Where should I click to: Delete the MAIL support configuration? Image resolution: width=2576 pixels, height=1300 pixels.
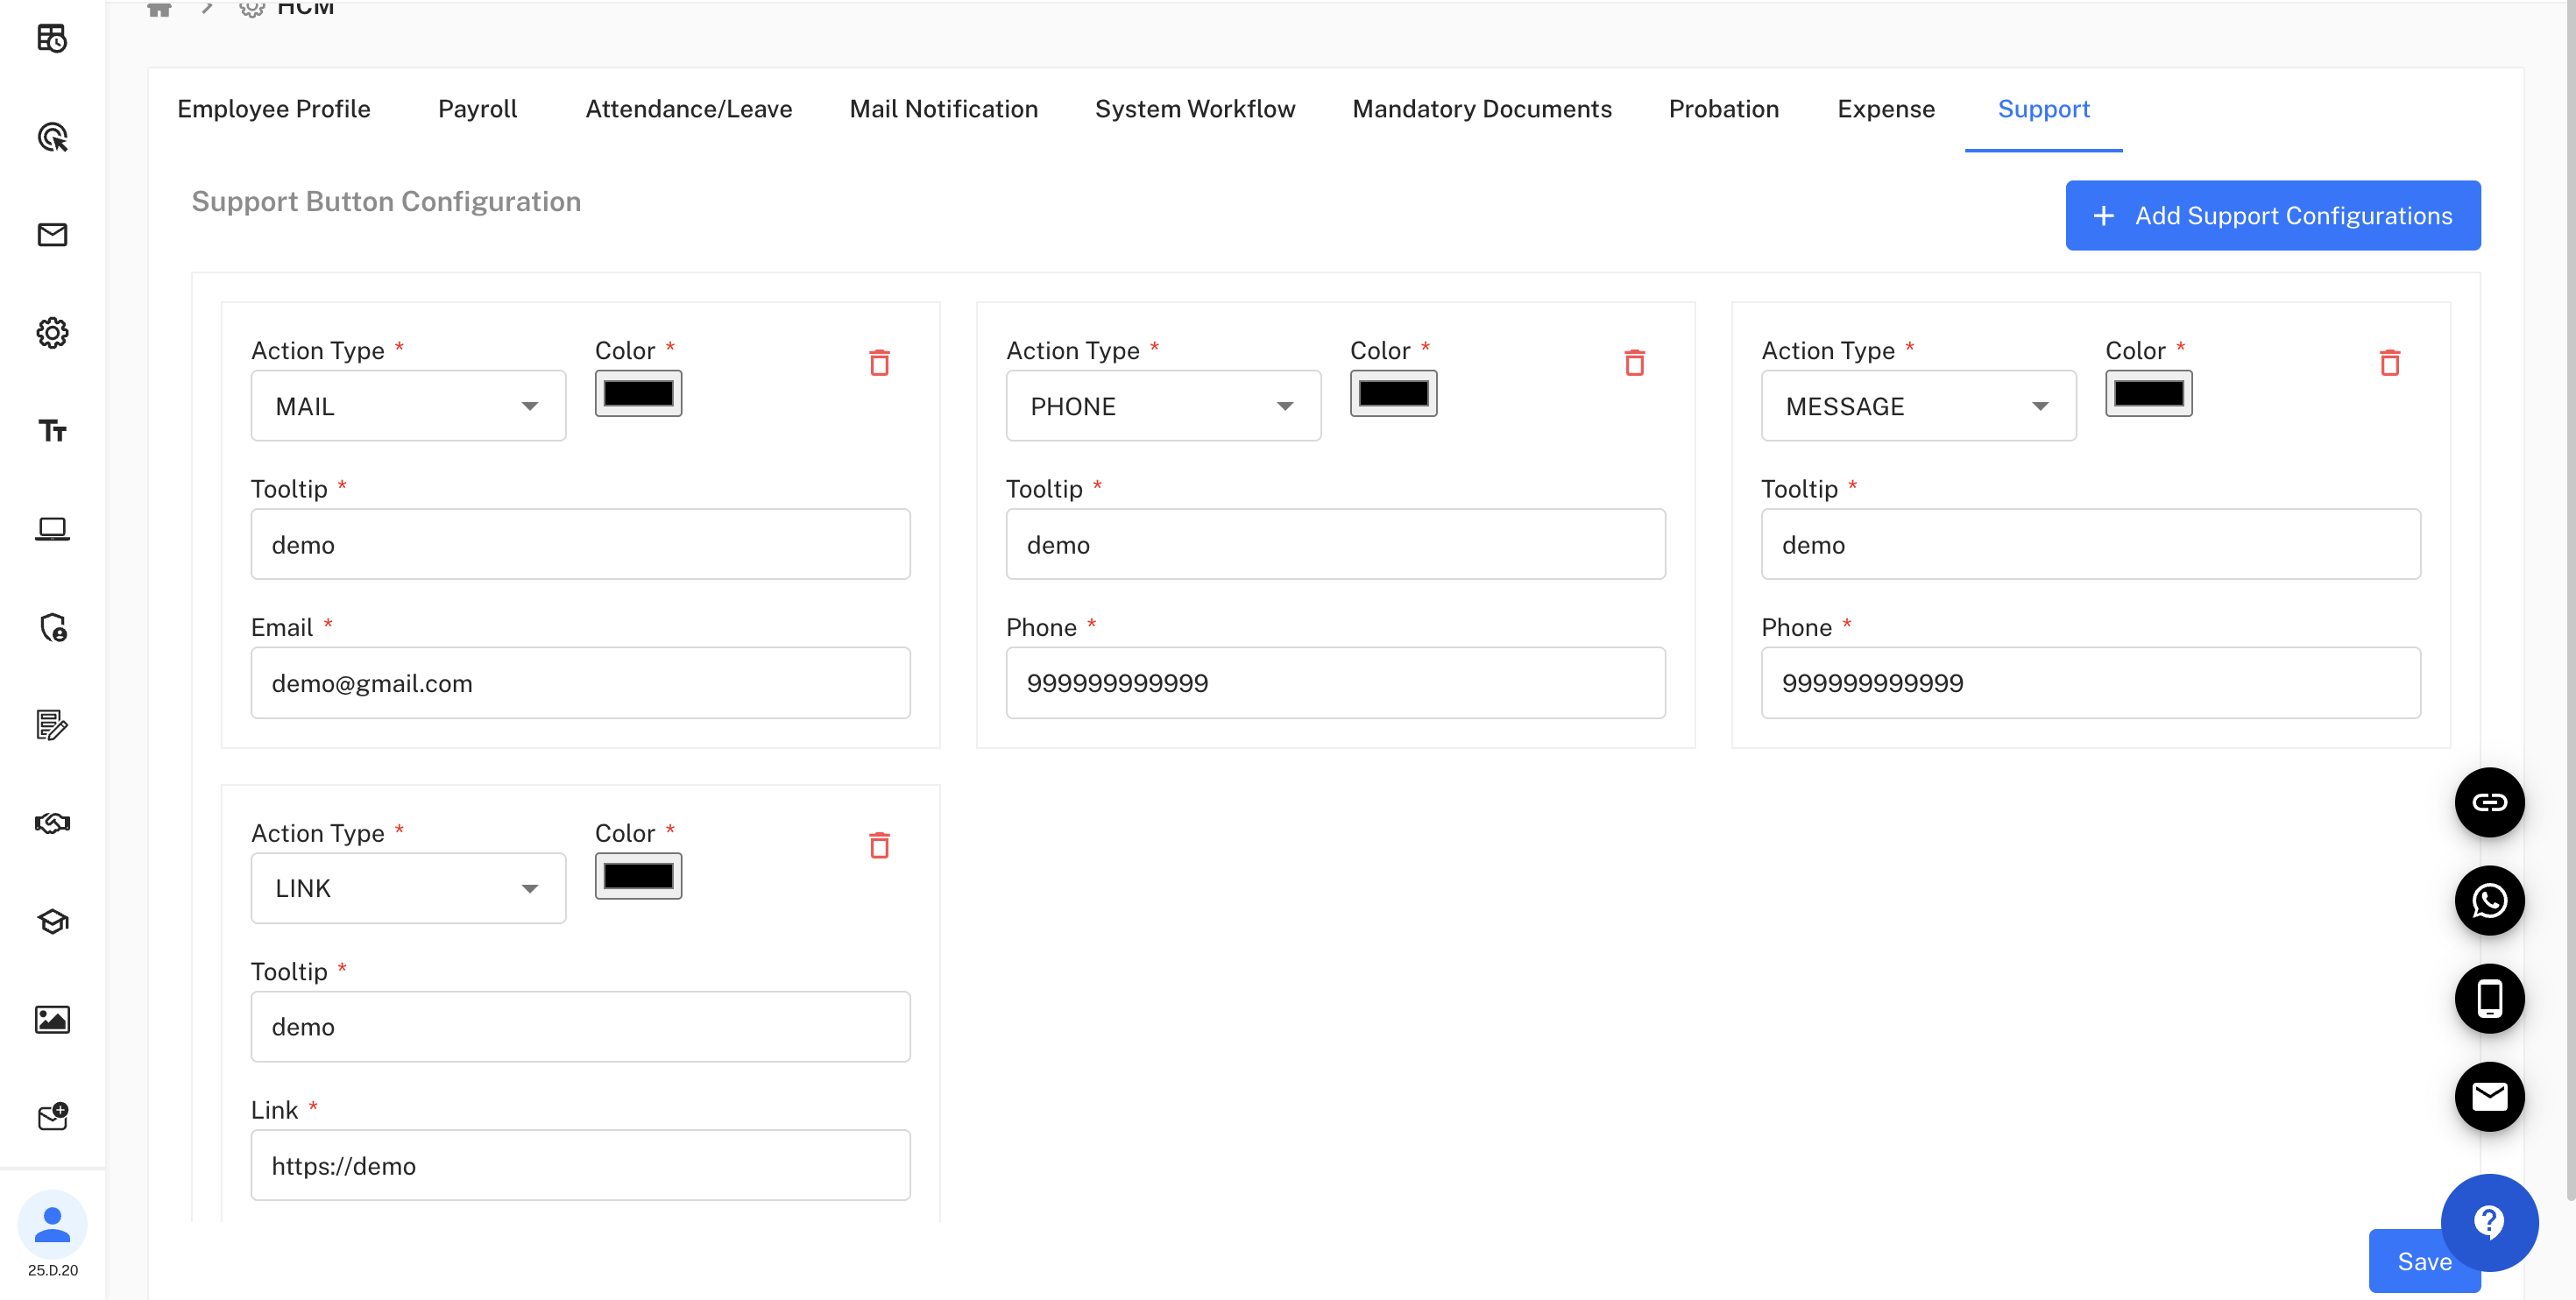[879, 362]
